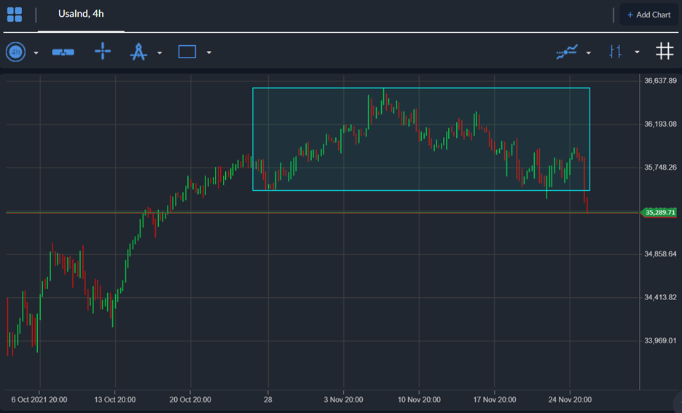Click the 6 Oct 2021 20:00 date label
This screenshot has width=682, height=413.
click(39, 399)
